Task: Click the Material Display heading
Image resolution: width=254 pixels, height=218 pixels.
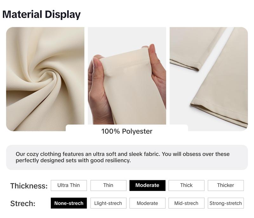Action: 42,14
